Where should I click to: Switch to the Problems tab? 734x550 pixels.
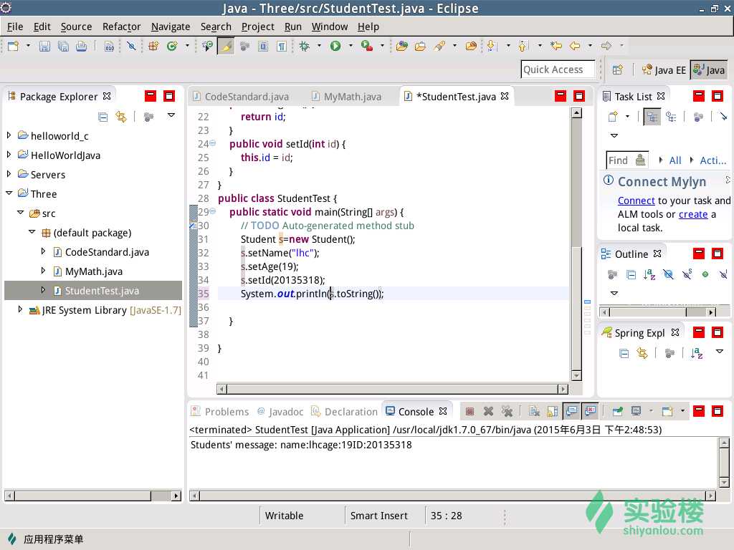pos(221,412)
